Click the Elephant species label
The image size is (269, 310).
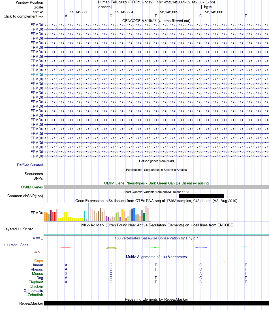[36, 282]
